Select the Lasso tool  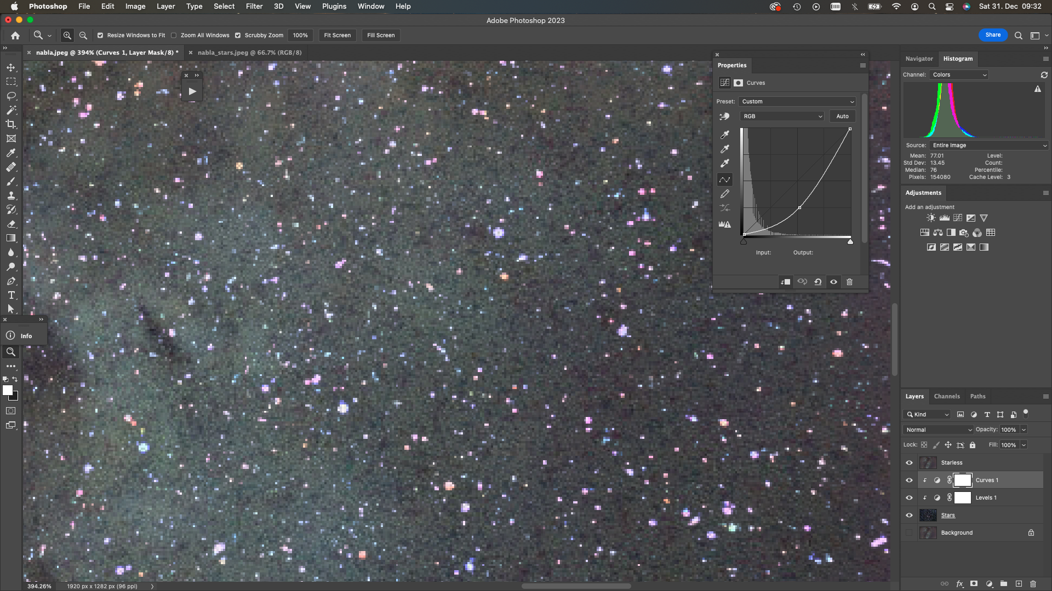tap(11, 96)
